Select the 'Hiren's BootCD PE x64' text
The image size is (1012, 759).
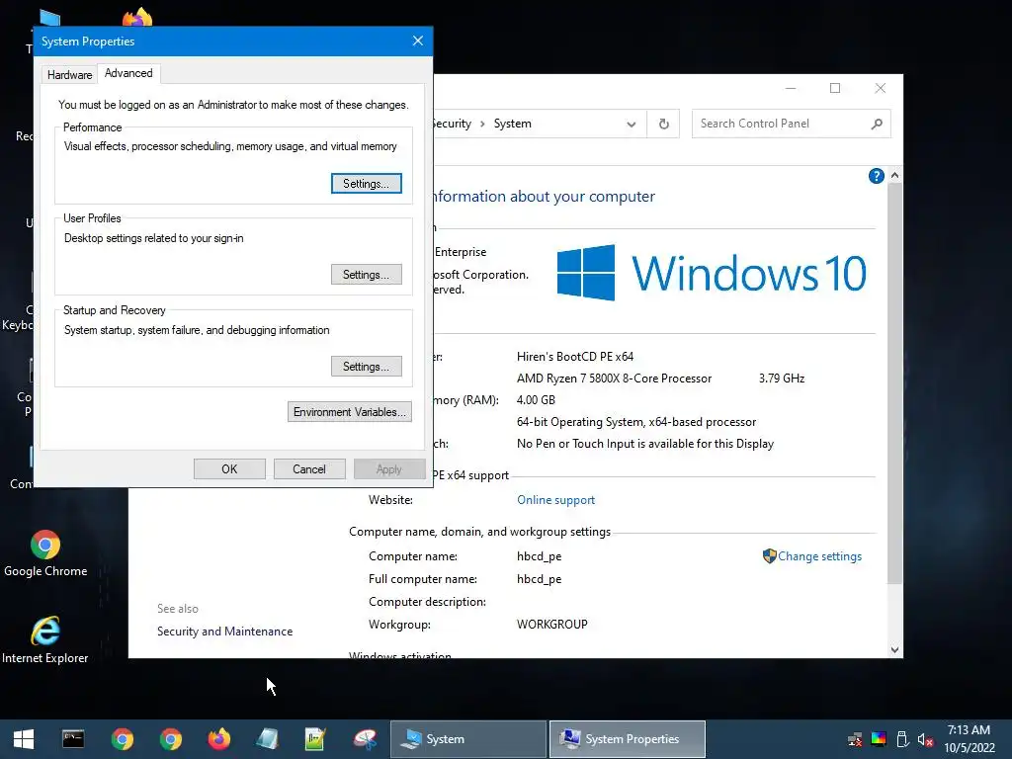tap(575, 357)
